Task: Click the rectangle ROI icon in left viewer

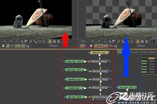Action: (39, 41)
